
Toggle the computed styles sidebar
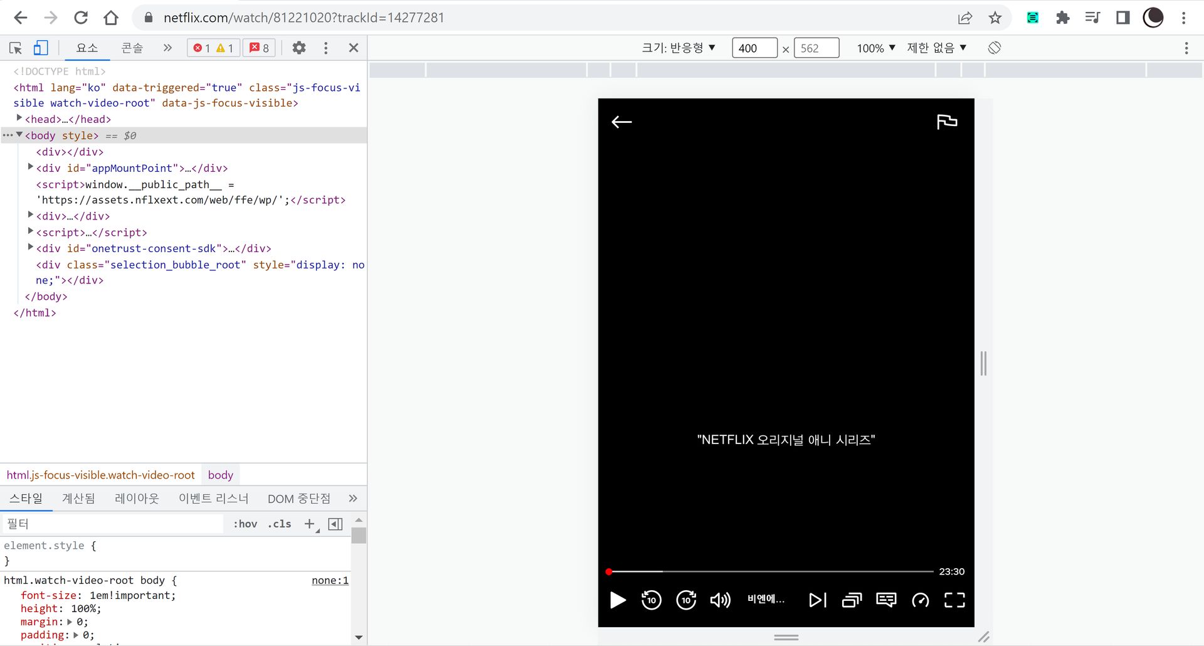coord(335,524)
